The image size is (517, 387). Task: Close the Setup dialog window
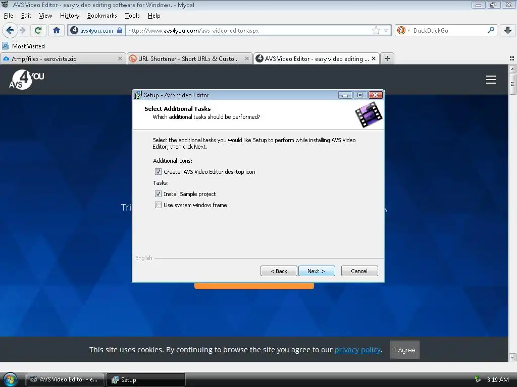(x=376, y=95)
